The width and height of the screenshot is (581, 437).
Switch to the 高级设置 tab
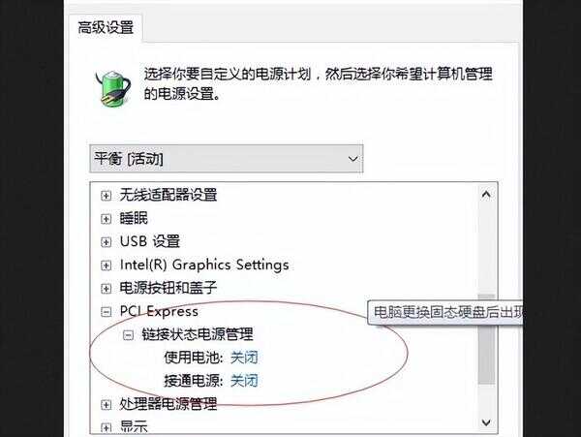click(x=106, y=28)
